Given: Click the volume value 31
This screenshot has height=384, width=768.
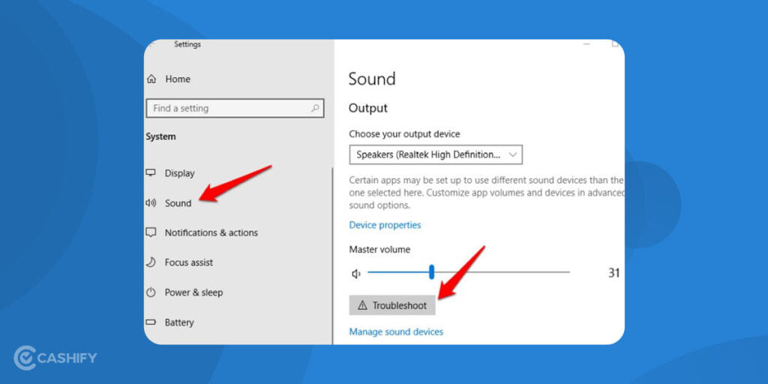Looking at the screenshot, I should tap(613, 273).
